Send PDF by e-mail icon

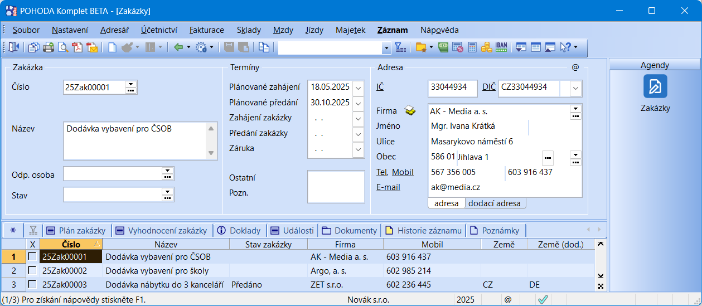click(x=92, y=47)
